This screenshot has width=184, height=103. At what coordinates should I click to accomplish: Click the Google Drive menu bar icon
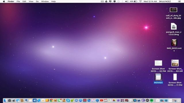point(106,1)
